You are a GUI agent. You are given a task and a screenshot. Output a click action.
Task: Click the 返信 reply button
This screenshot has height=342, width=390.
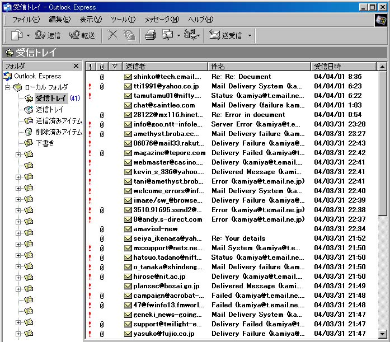pos(48,35)
